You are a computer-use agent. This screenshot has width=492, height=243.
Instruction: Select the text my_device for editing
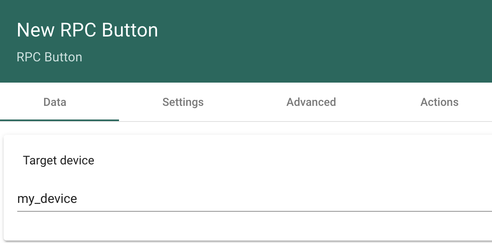coord(46,198)
